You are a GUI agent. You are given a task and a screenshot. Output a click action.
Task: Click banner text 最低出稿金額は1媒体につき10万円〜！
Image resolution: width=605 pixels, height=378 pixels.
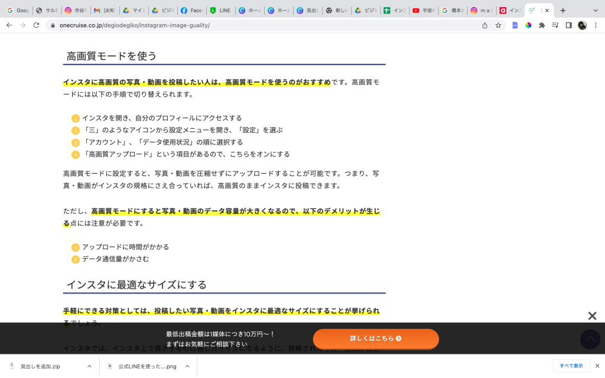tap(220, 334)
